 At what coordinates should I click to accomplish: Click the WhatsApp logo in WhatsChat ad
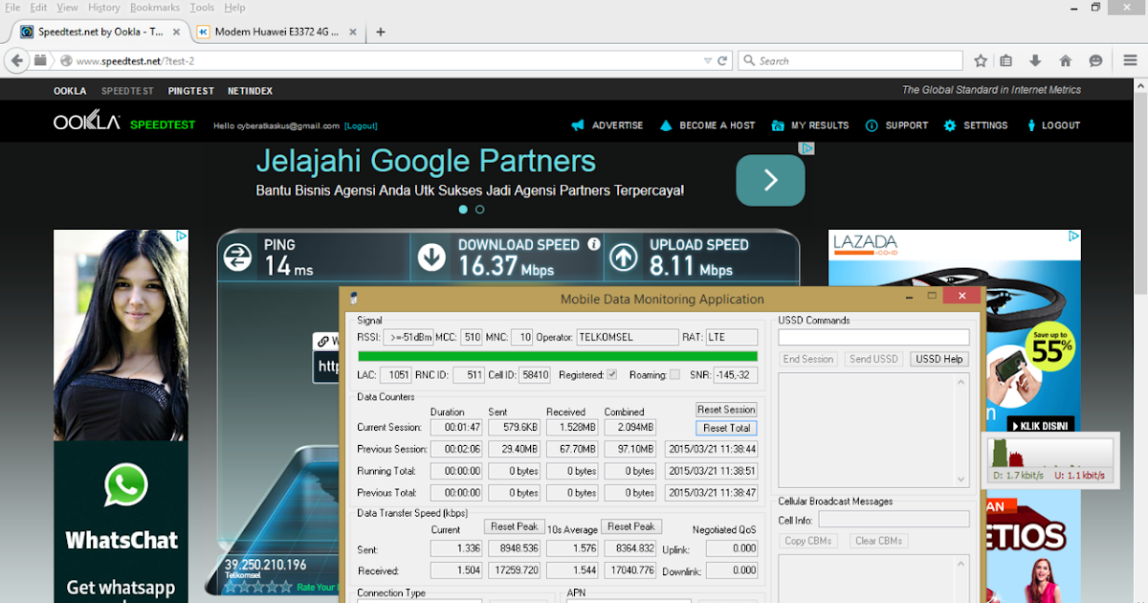(x=126, y=485)
